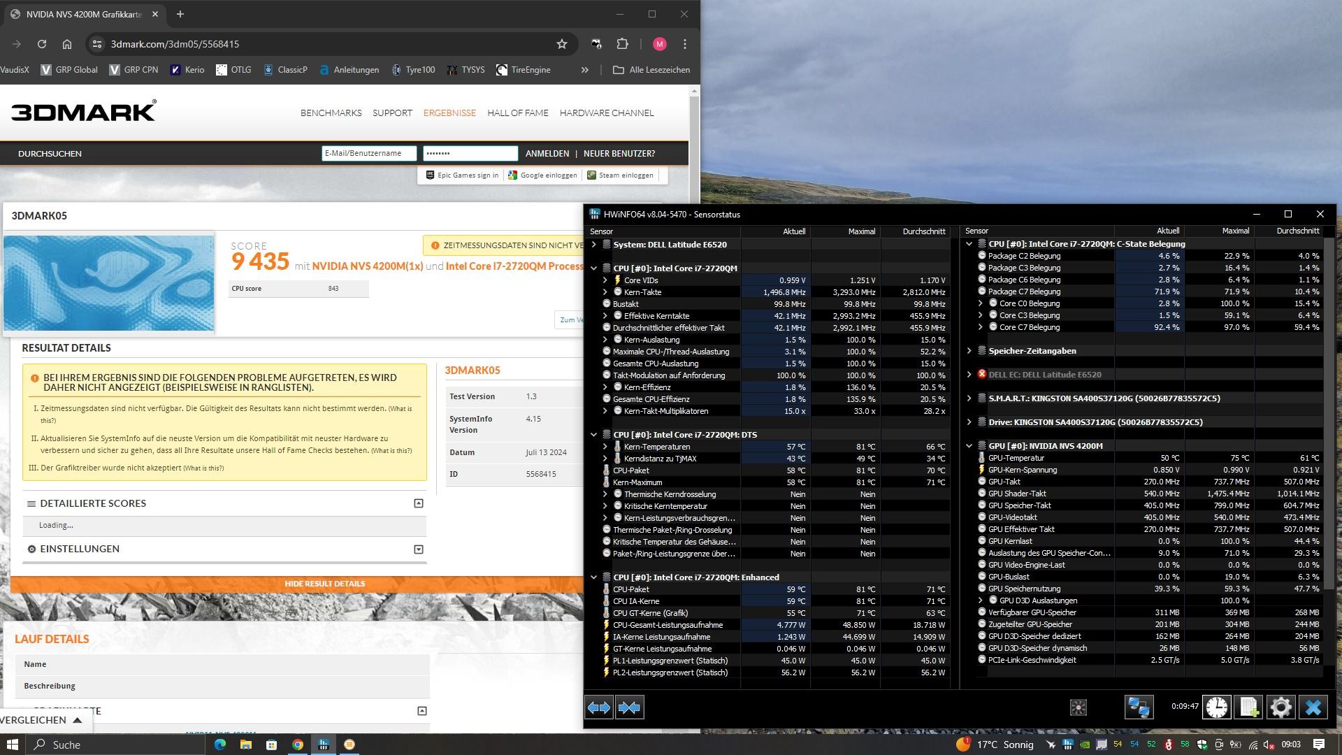The image size is (1342, 755).
Task: Expand Kern-Temperaturen row
Action: 605,447
